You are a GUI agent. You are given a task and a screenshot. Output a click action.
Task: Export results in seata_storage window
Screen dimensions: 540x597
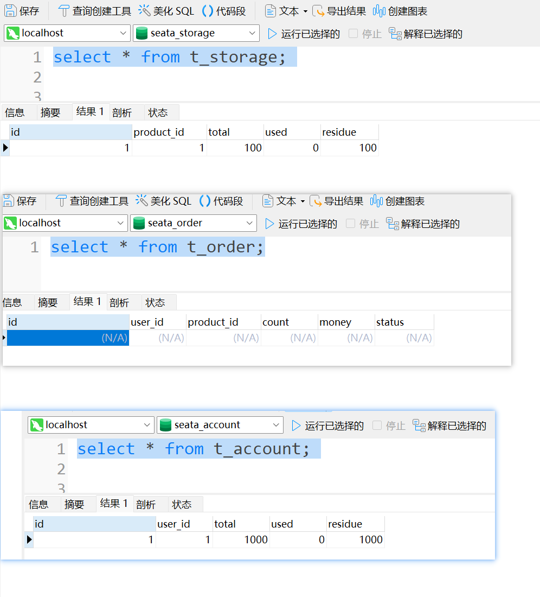pos(339,11)
